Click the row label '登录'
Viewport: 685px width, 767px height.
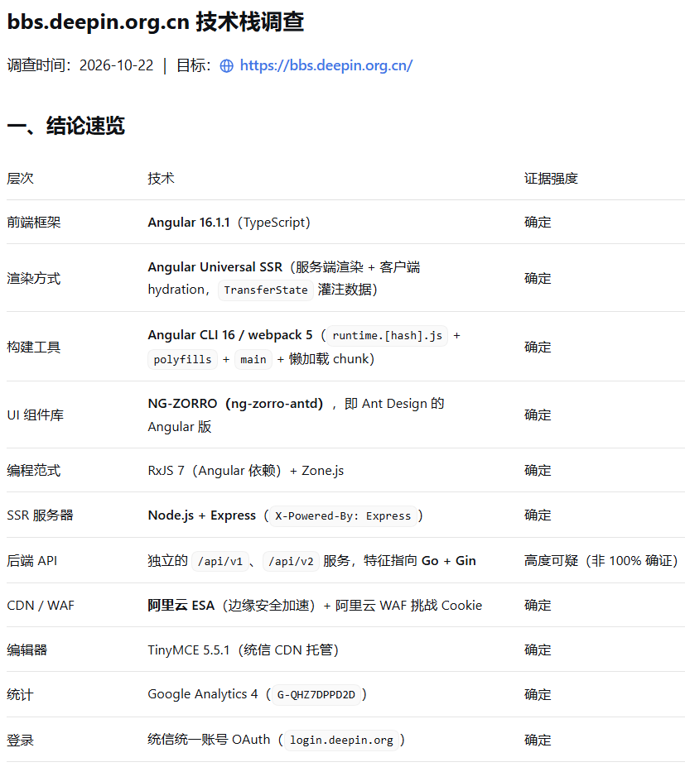point(20,741)
